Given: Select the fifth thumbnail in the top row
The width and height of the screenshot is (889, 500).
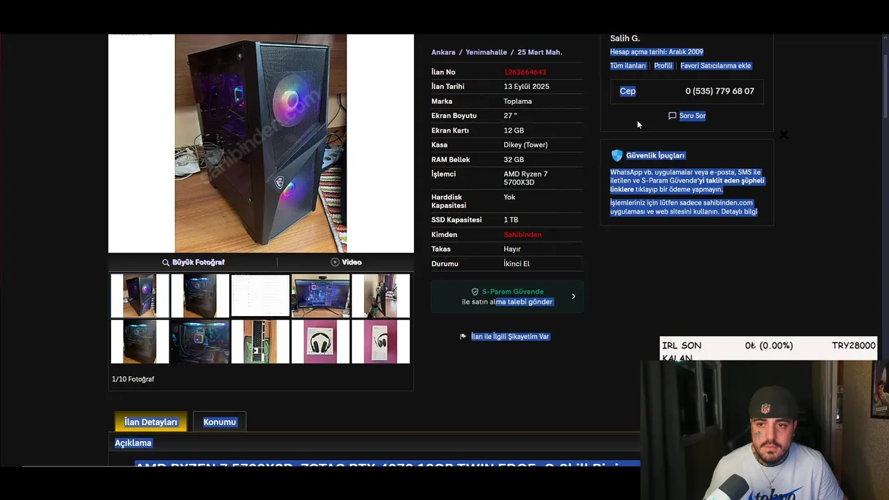Looking at the screenshot, I should pos(381,296).
